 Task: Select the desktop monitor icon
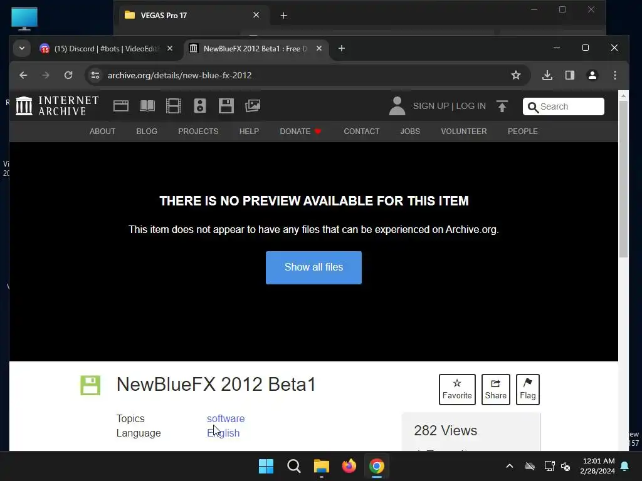tap(24, 19)
